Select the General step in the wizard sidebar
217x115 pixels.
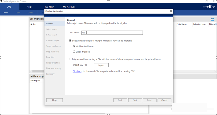55,23
